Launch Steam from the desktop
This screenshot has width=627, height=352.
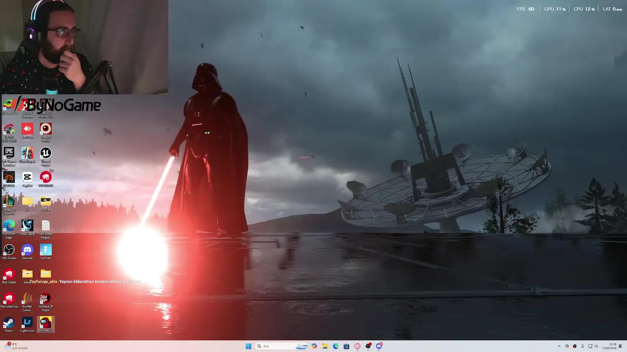pos(9,325)
